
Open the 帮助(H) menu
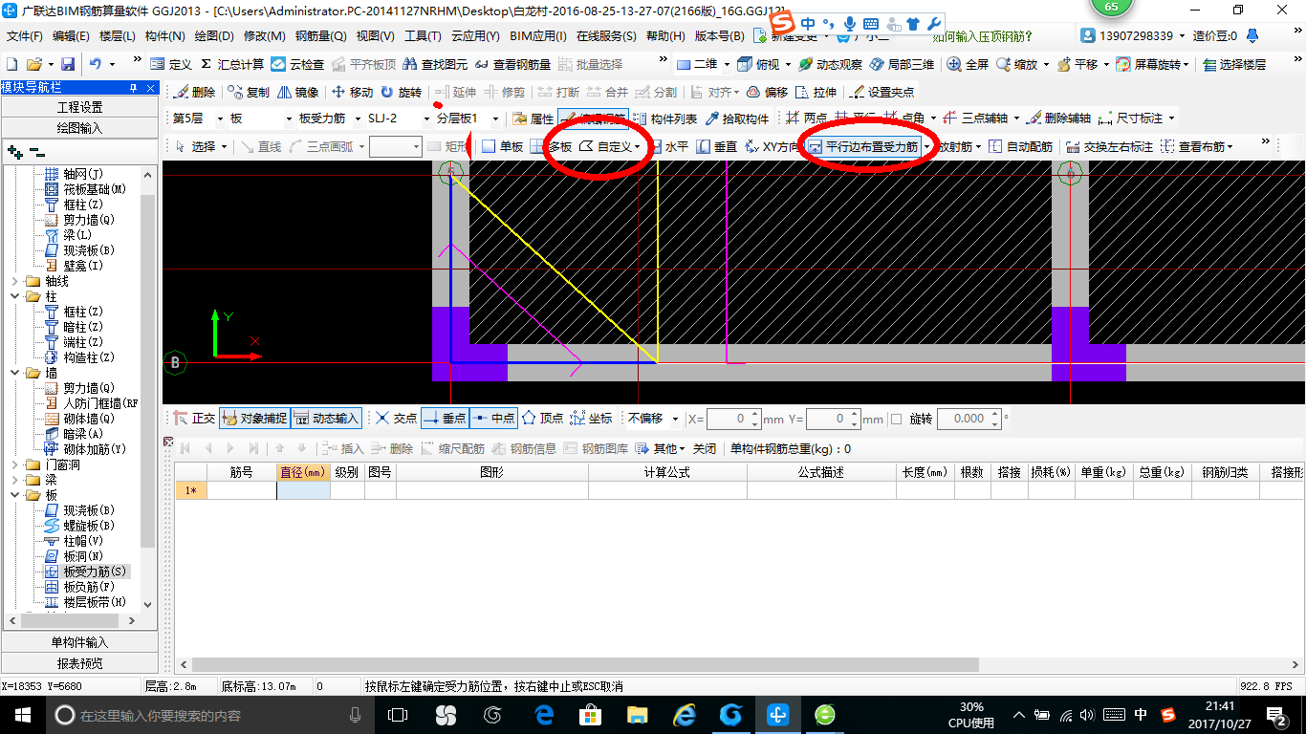coord(665,36)
